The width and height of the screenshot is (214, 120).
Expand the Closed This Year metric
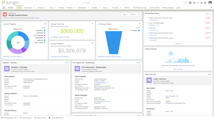click(x=92, y=24)
